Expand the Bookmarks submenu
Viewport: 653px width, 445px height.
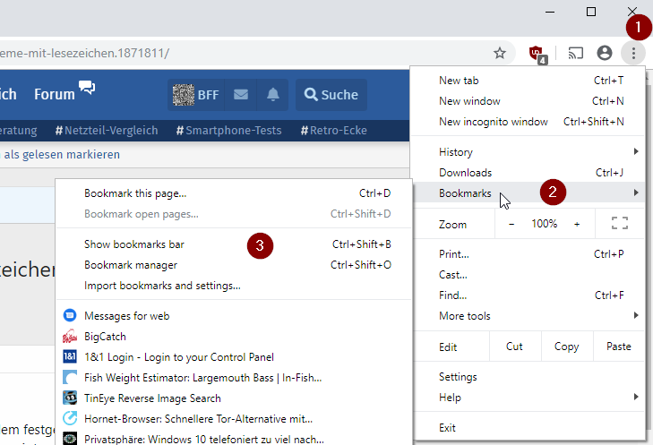tap(528, 193)
